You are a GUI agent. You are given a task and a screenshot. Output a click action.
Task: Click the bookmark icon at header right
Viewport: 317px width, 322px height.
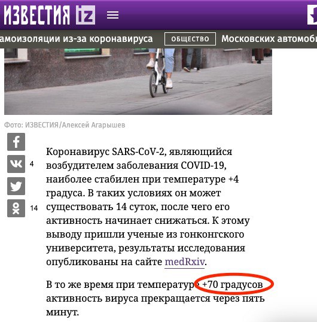pyautogui.click(x=312, y=15)
